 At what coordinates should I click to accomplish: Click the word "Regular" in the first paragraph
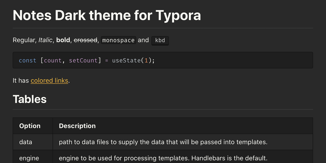pos(24,40)
